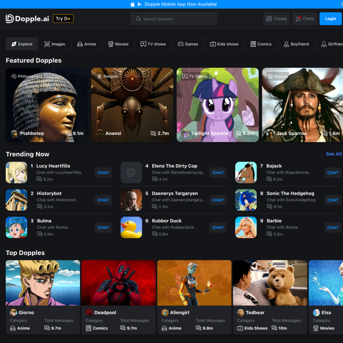This screenshot has width=343, height=343.
Task: Click Comics category icon under Deadpool
Action: [x=88, y=328]
